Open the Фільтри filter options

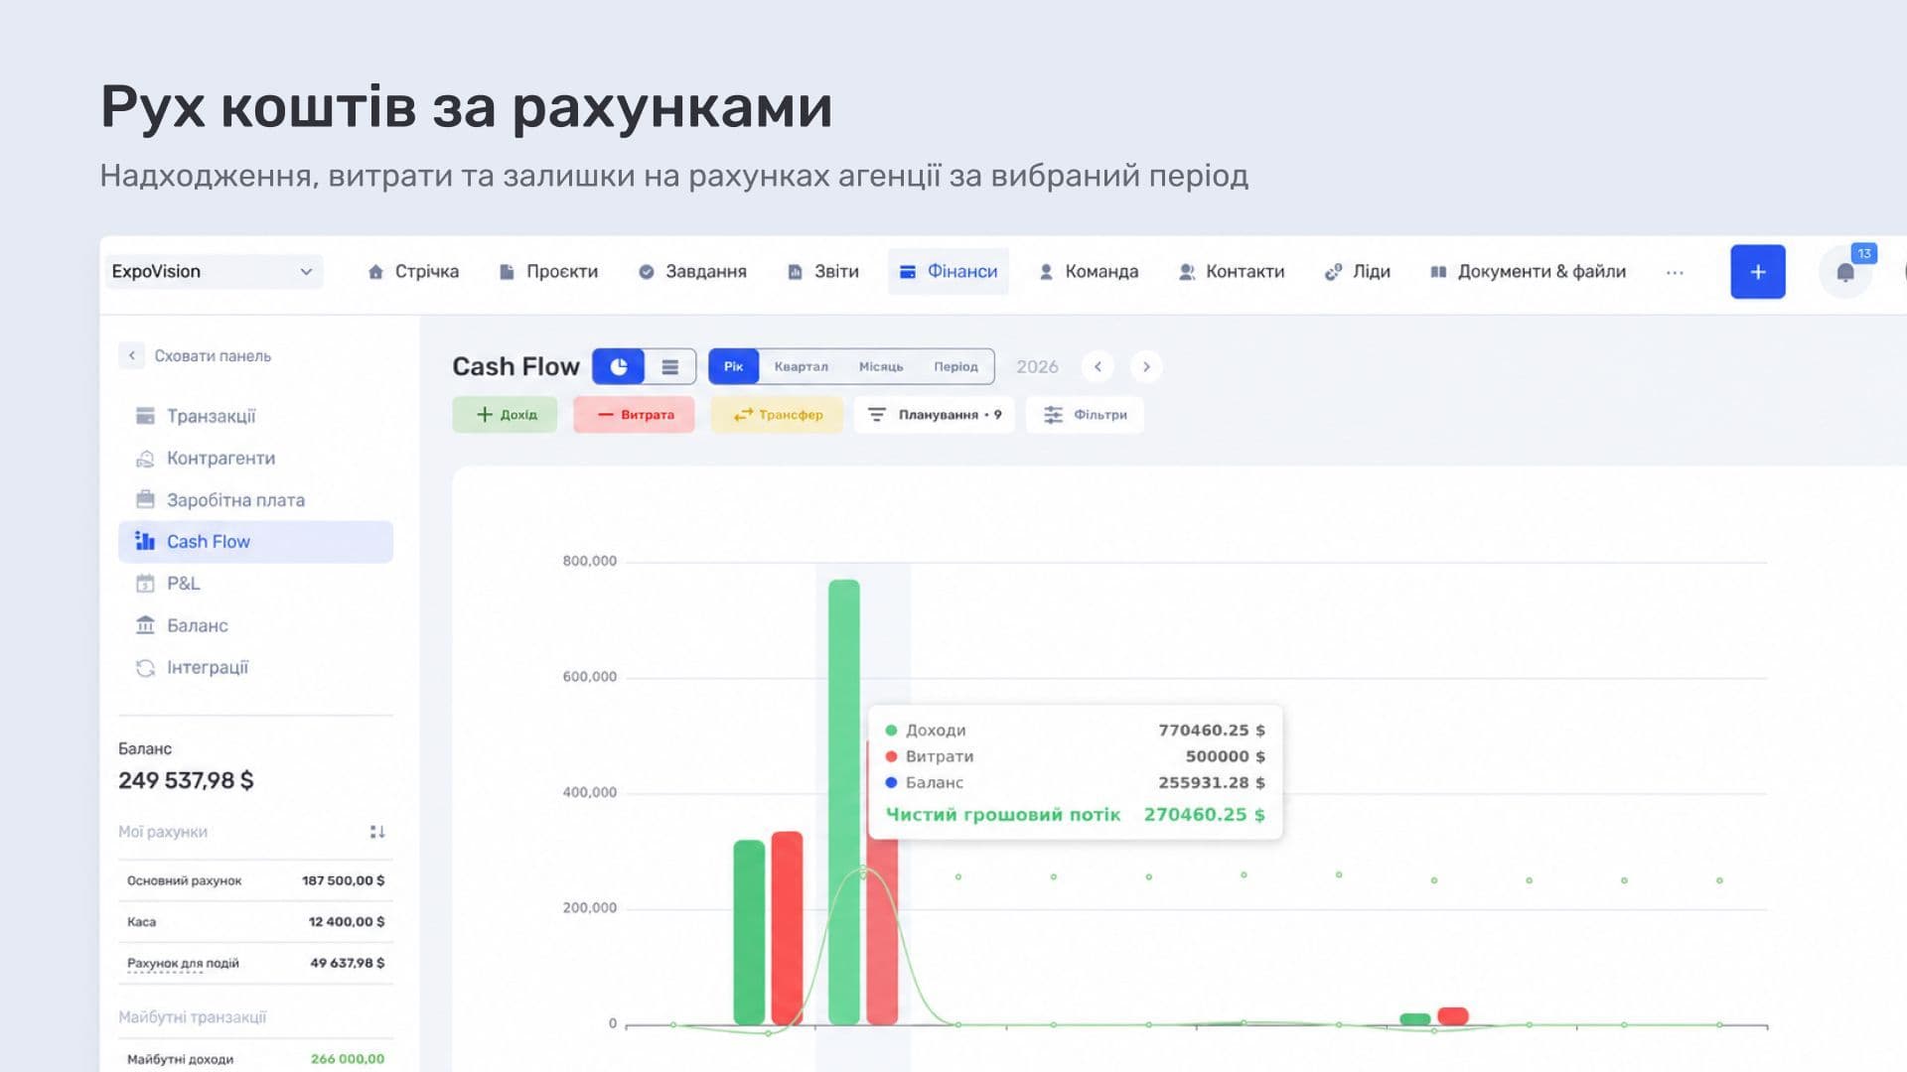1085,415
